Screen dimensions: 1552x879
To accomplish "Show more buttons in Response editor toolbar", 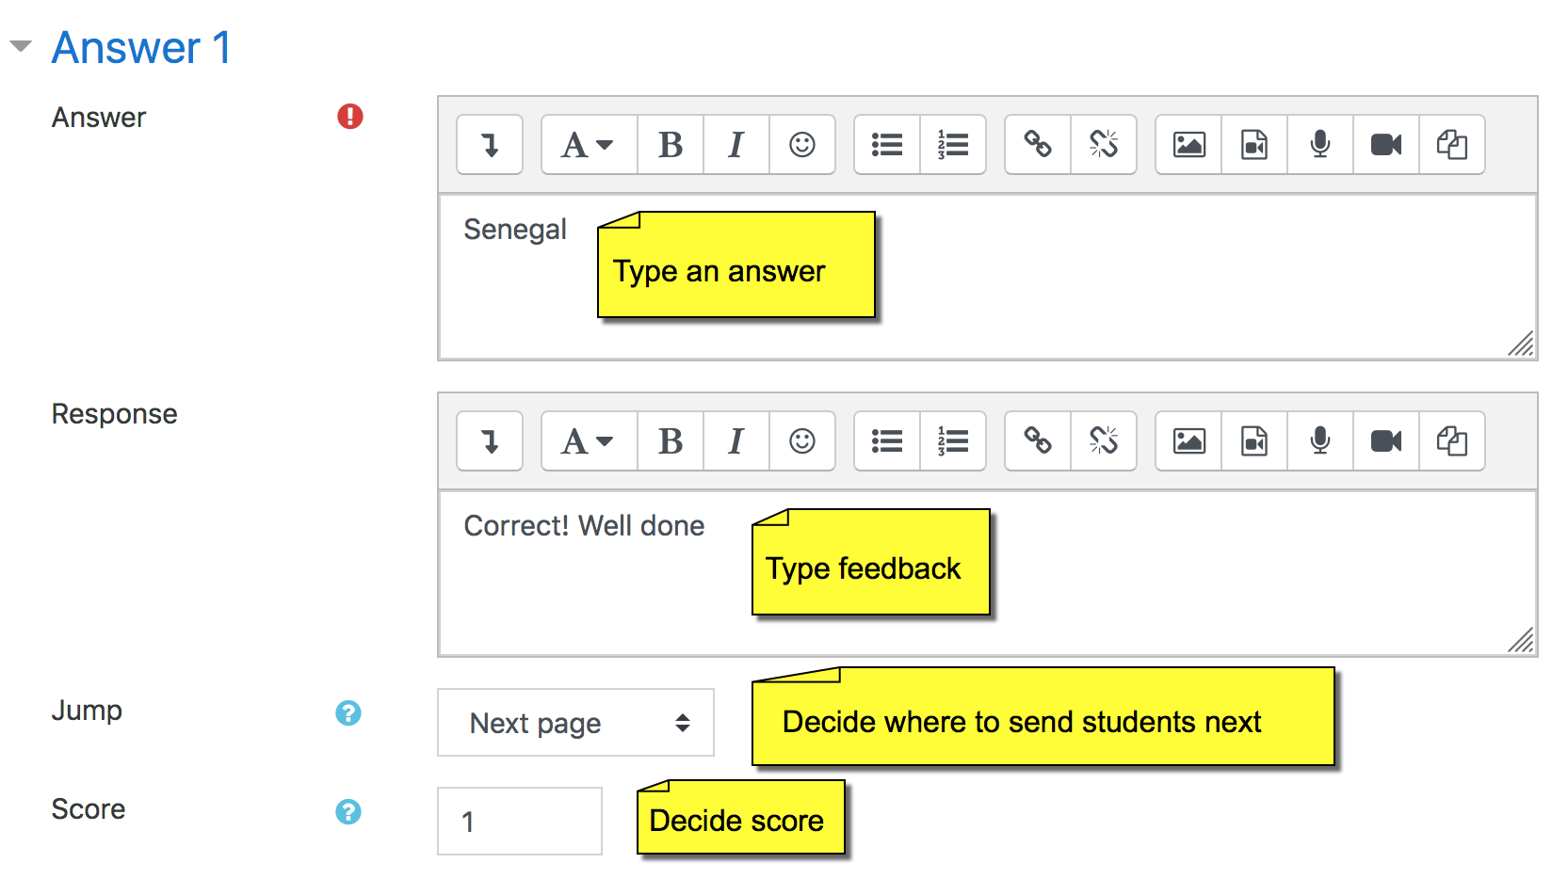I will coord(490,441).
